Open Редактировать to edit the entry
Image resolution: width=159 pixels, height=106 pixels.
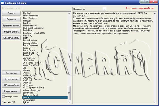pyautogui.click(x=11, y=32)
